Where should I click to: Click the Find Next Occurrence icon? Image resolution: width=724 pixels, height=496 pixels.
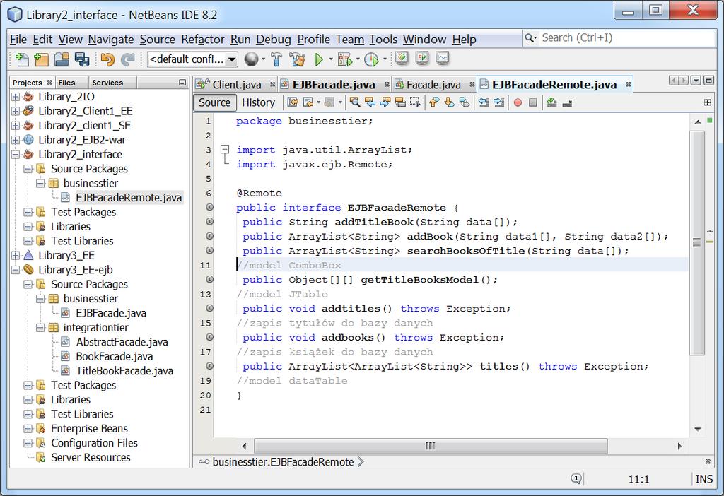pyautogui.click(x=385, y=102)
